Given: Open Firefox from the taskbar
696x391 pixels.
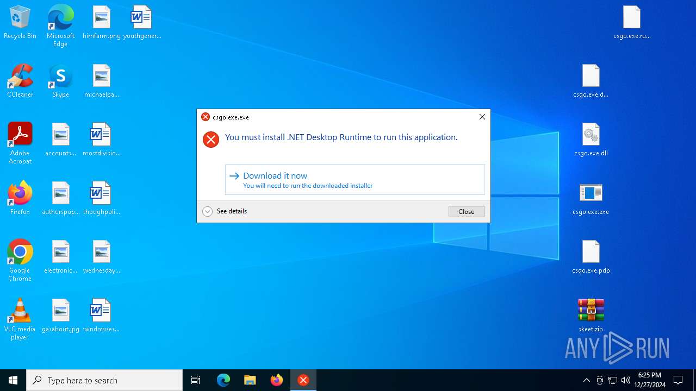Looking at the screenshot, I should [x=277, y=380].
